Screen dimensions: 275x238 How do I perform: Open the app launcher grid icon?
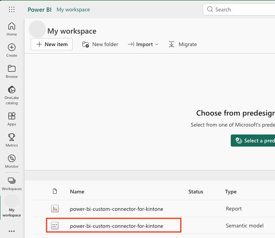(12, 9)
